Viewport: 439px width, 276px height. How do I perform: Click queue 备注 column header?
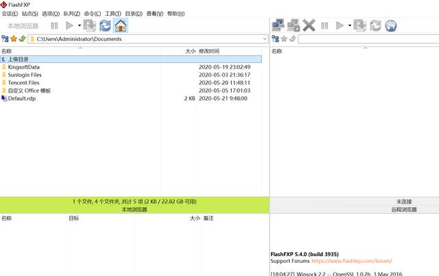[209, 218]
